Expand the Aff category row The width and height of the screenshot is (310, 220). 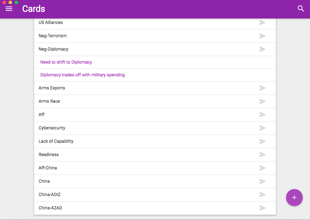tap(155, 115)
